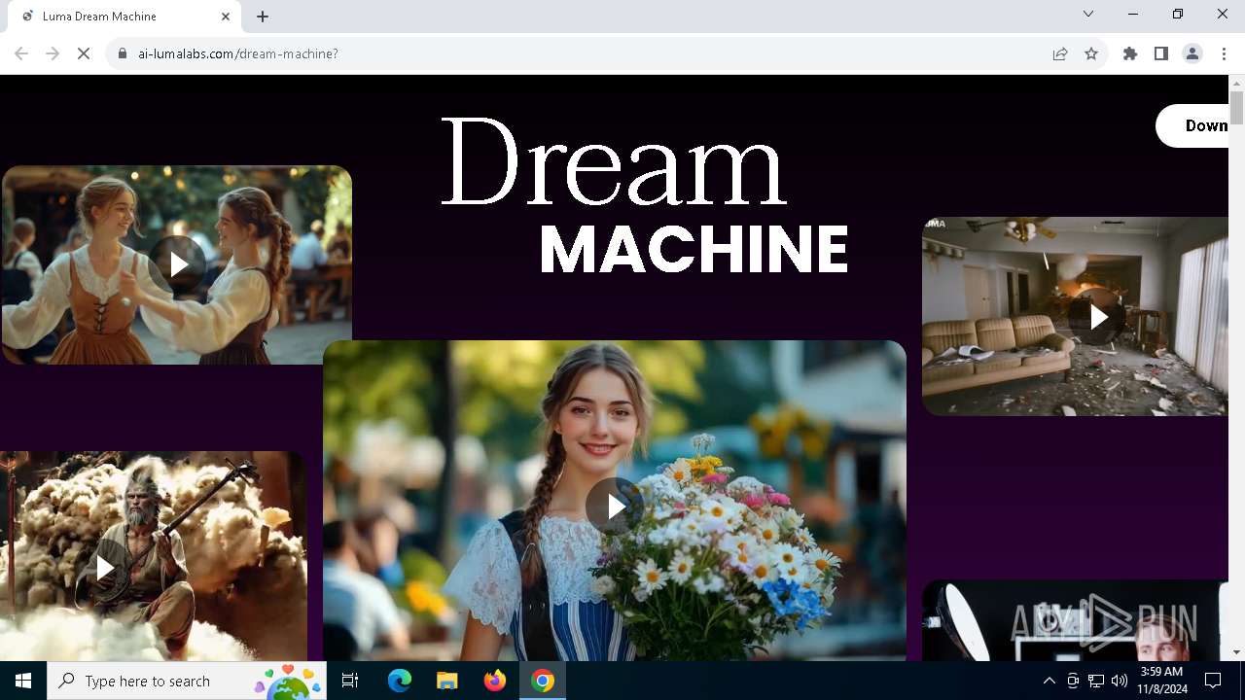Viewport: 1245px width, 700px height.
Task: Open the Windows Start menu
Action: 23,681
